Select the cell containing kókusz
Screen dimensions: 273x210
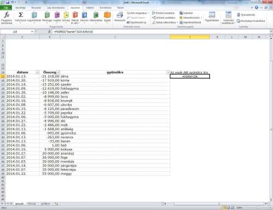coord(115,149)
